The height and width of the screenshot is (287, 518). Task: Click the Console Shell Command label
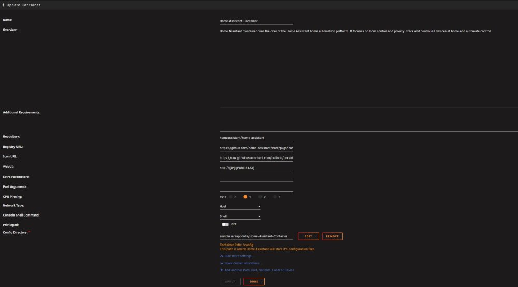coord(21,216)
